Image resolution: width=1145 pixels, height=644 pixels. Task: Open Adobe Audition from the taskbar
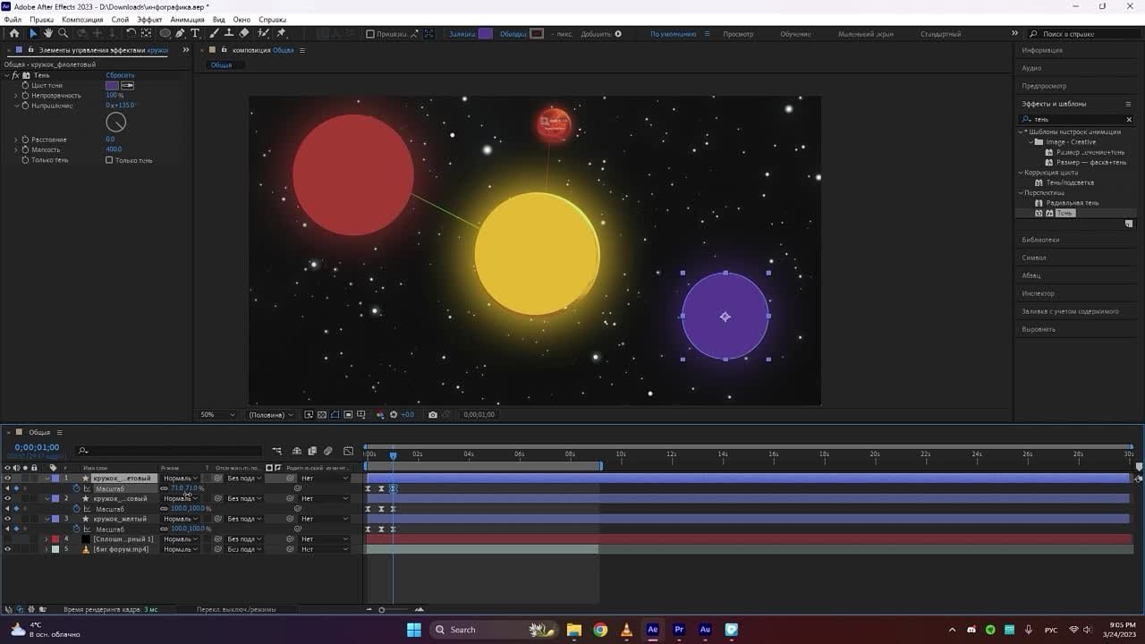tap(705, 630)
